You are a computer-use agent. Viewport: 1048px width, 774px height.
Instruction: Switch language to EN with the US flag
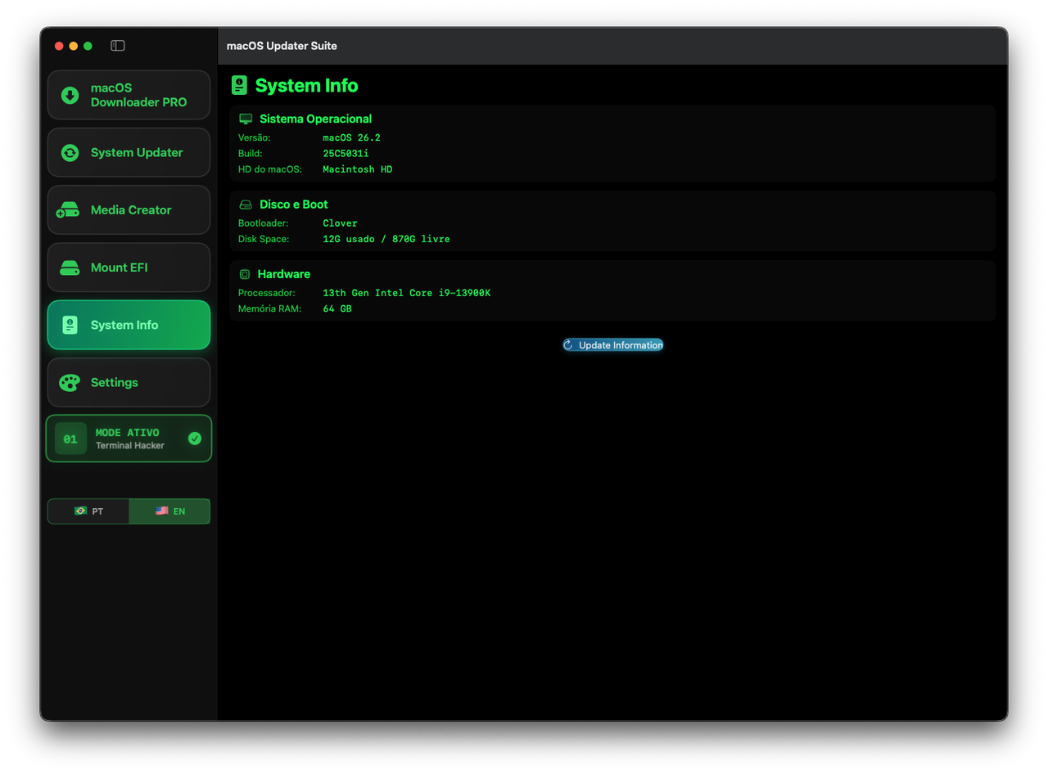(169, 511)
